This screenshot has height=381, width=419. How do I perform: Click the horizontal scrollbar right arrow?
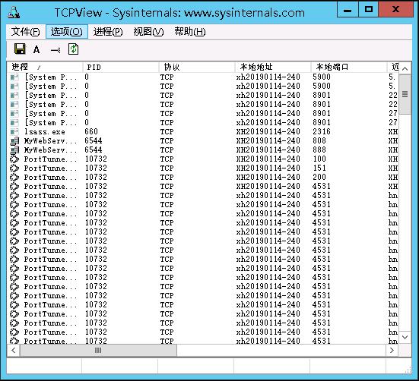(392, 351)
